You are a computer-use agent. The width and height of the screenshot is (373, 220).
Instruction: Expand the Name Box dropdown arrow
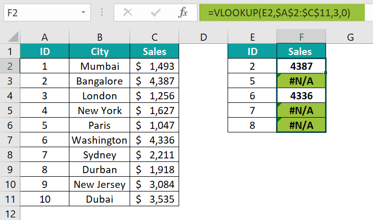(83, 12)
